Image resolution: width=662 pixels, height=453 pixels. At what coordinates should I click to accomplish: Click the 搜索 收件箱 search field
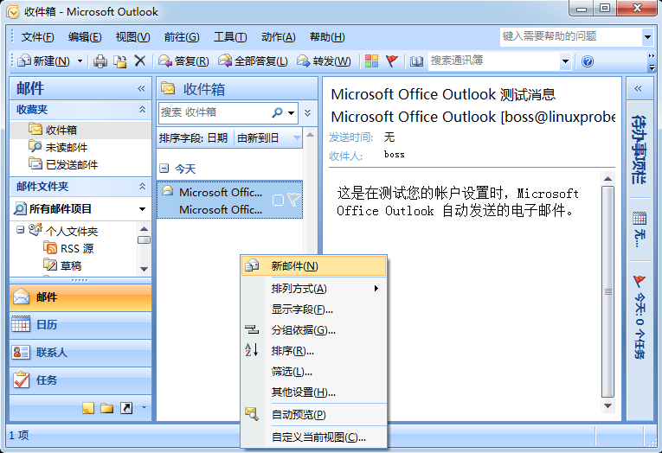coord(215,112)
